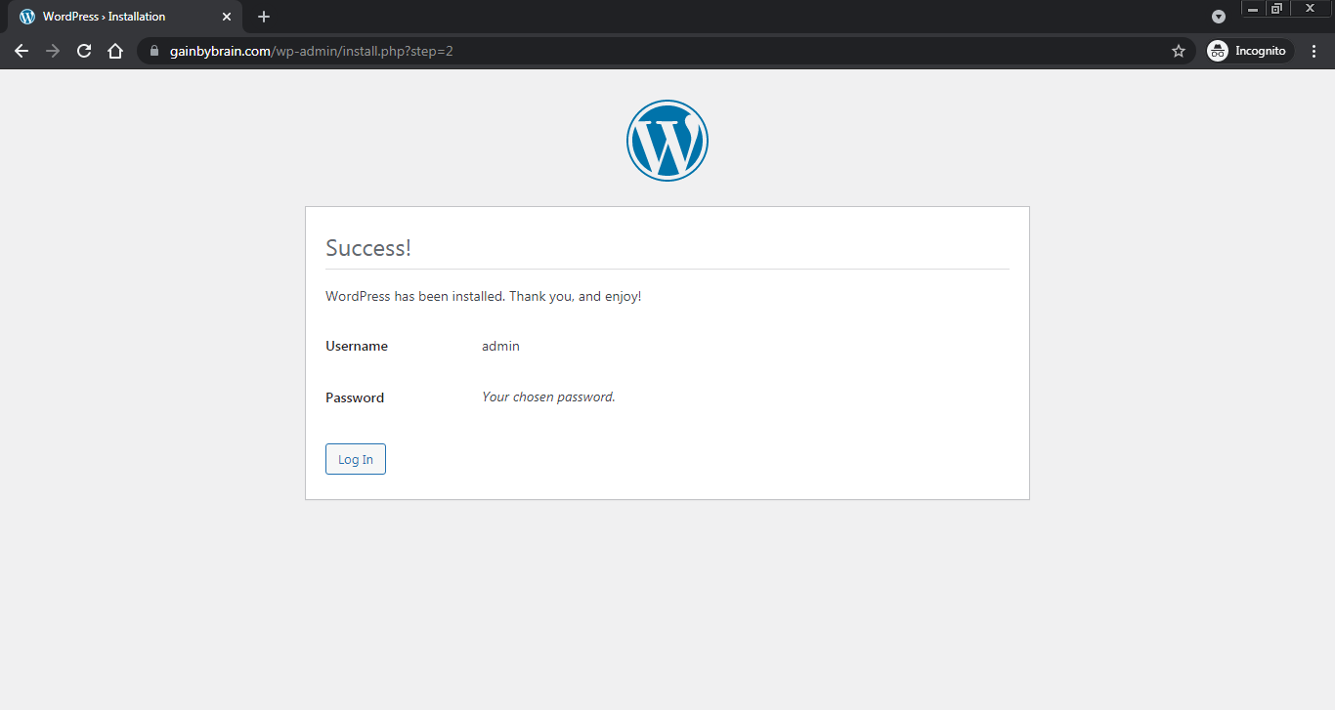Click 'Your chosen password.' text
Screen dimensions: 1335x710
(x=548, y=397)
